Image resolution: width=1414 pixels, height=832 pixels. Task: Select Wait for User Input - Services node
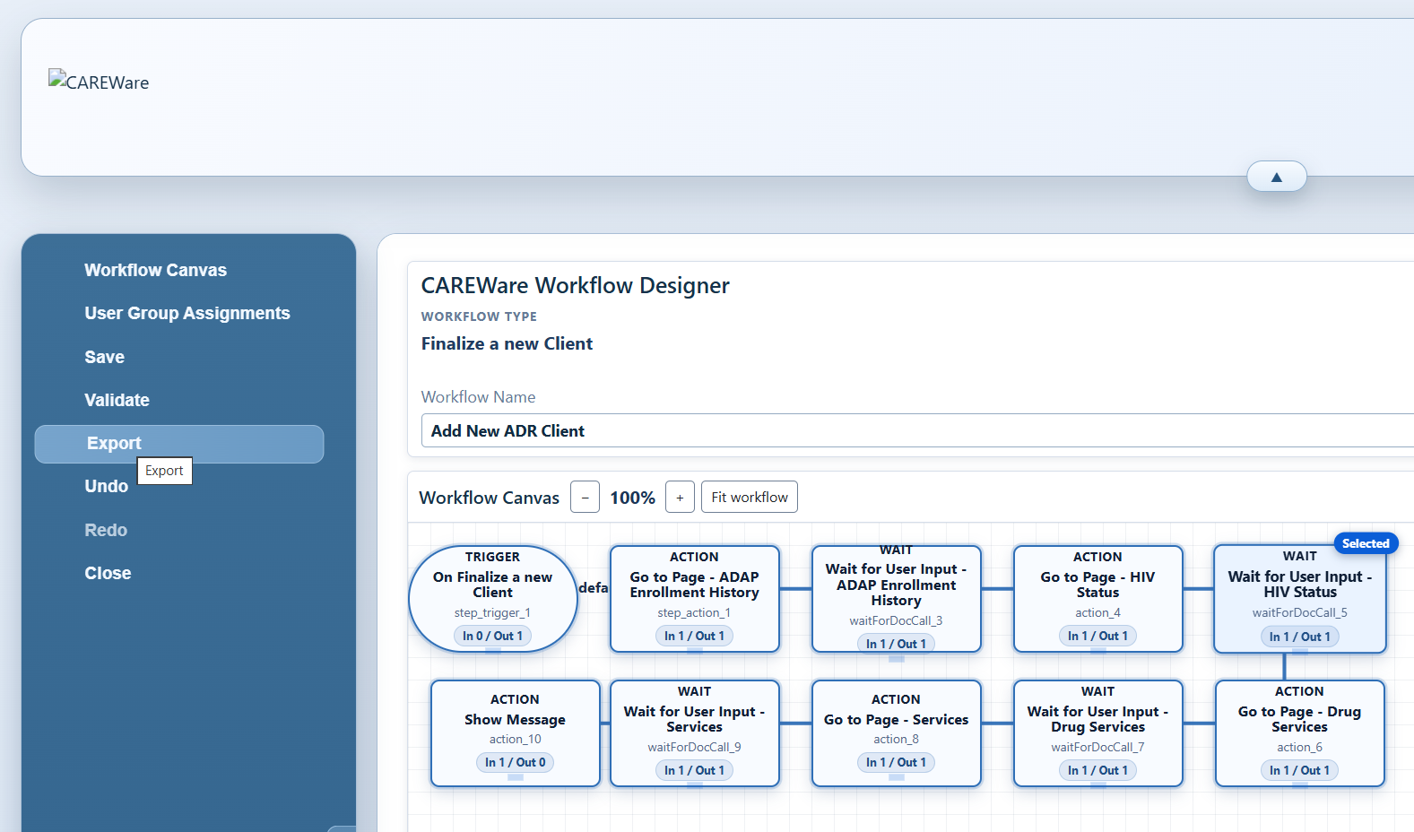[x=695, y=732]
